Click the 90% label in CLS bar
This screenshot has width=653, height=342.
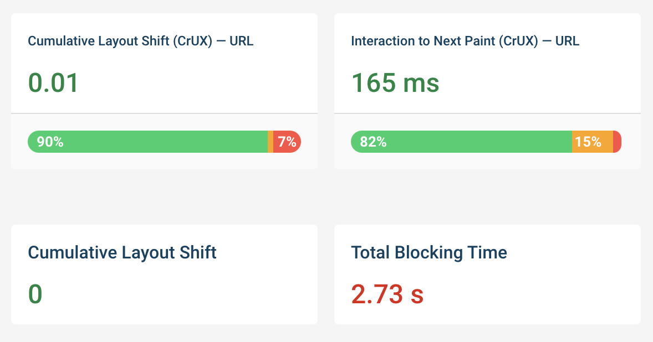(x=50, y=142)
